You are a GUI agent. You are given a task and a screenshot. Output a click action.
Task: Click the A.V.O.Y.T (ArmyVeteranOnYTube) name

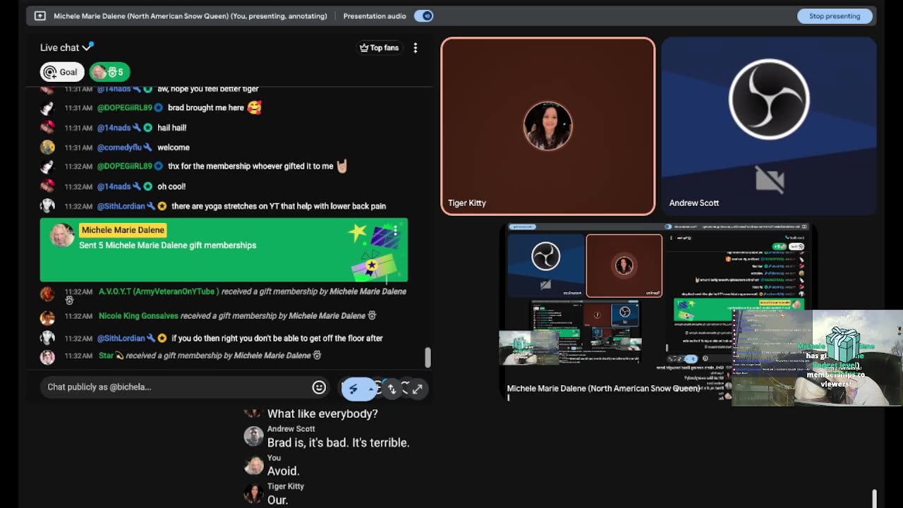click(159, 291)
